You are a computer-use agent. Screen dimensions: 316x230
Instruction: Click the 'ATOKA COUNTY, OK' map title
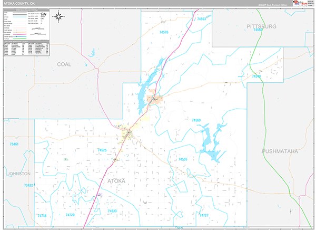click(19, 4)
